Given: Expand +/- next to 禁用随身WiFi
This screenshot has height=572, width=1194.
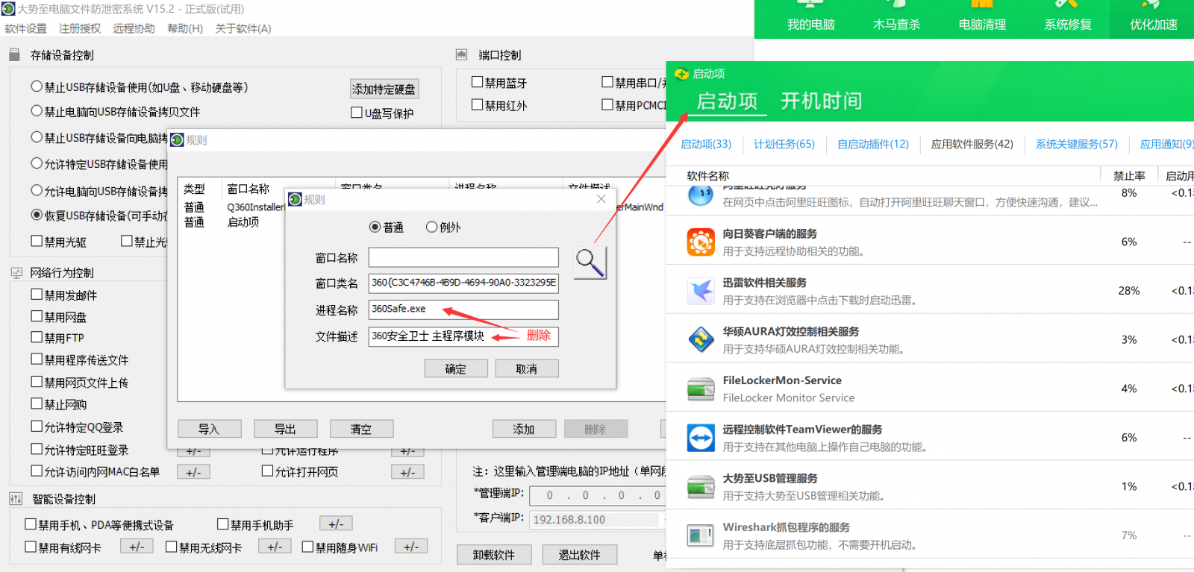Looking at the screenshot, I should pyautogui.click(x=411, y=547).
